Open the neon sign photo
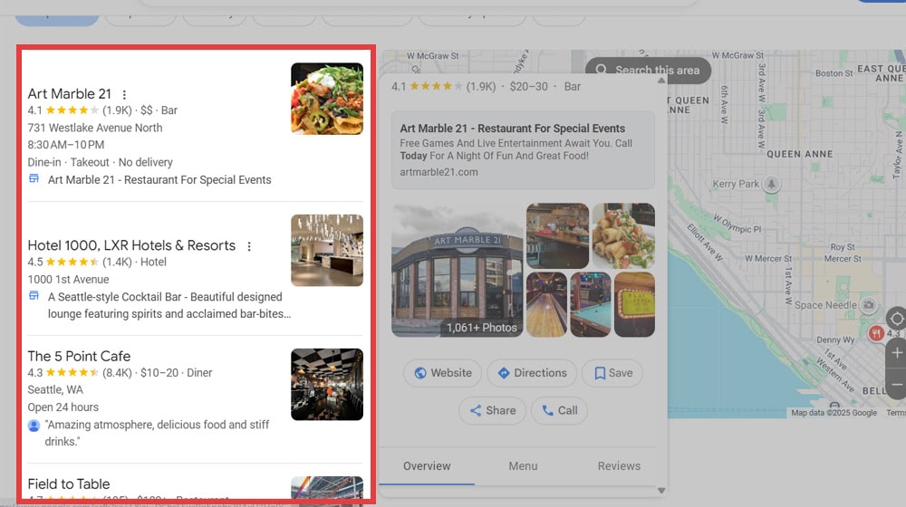 click(x=634, y=305)
